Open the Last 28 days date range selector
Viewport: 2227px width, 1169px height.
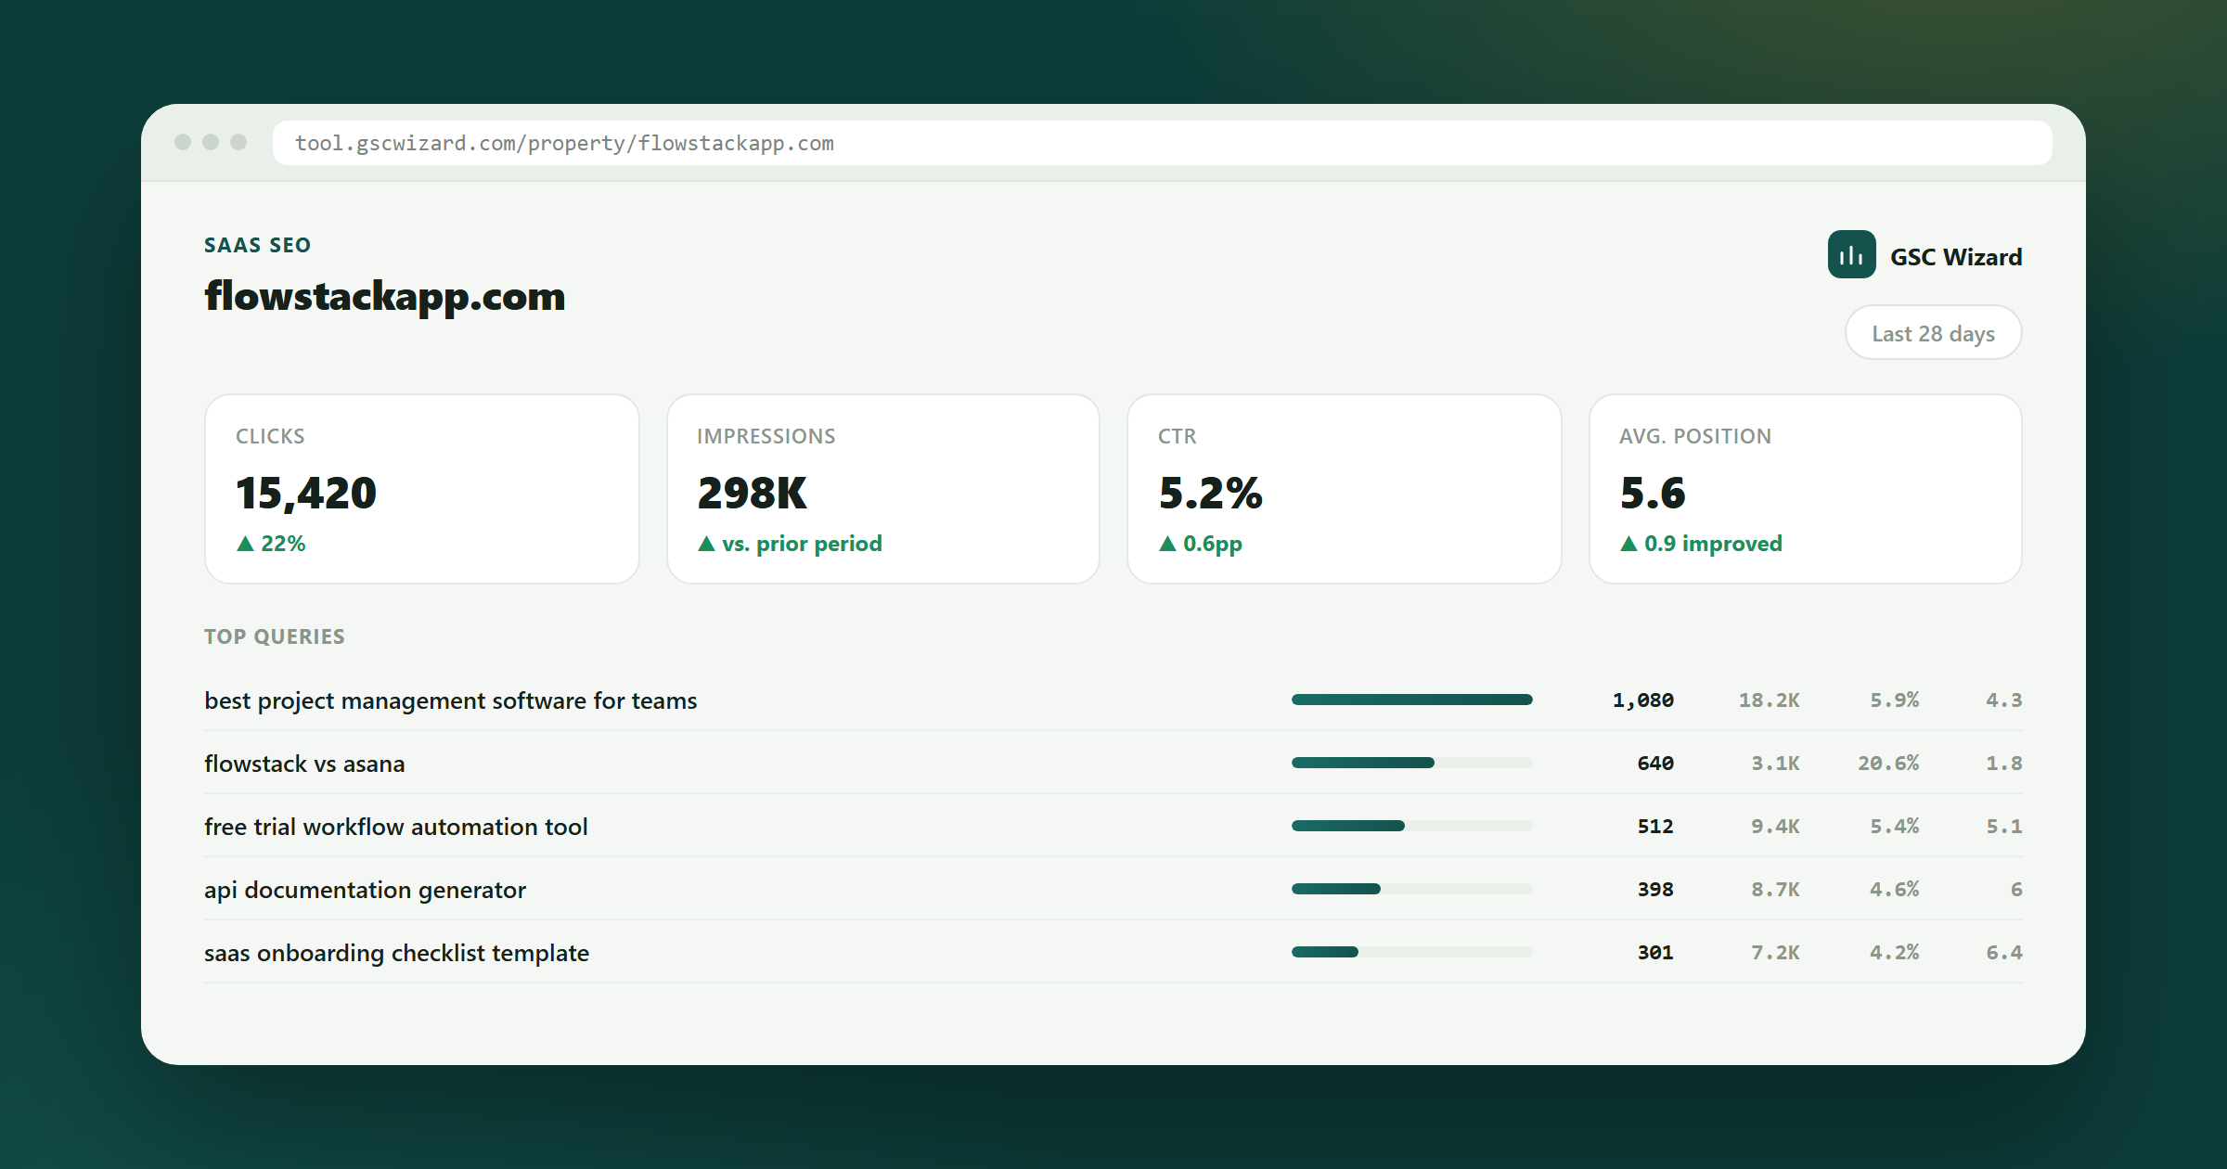[1933, 333]
